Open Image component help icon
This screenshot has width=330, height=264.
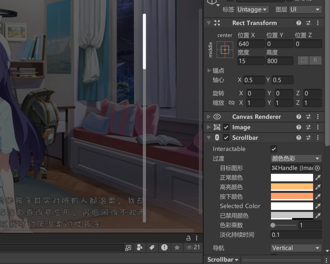[x=299, y=127]
